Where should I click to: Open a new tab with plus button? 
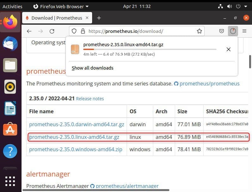[99, 18]
